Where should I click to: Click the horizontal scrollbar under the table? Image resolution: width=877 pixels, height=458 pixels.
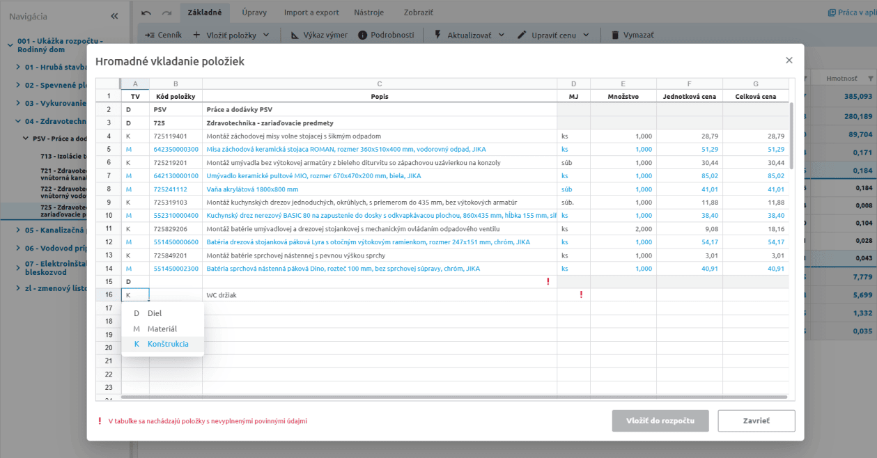[x=454, y=397]
